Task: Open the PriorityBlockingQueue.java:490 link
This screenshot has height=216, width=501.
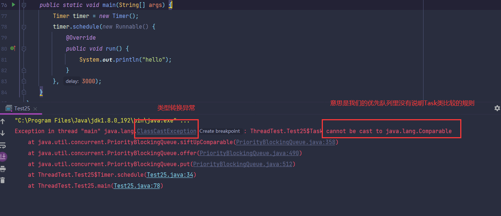Action: tap(249, 153)
